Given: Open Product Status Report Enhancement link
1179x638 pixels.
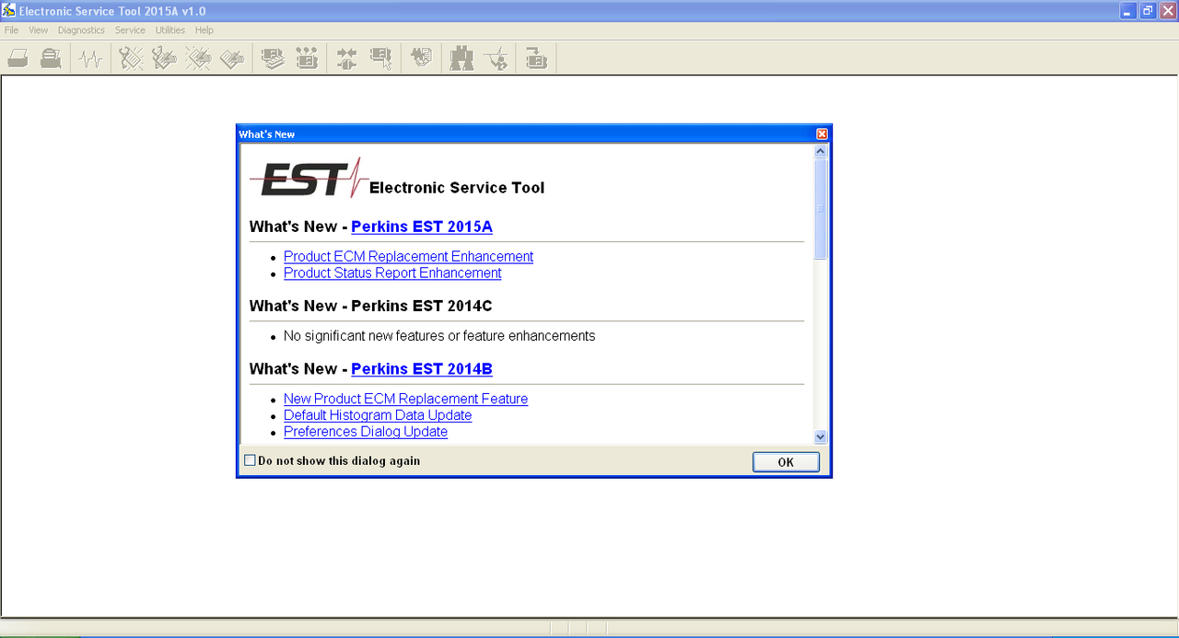Looking at the screenshot, I should click(392, 273).
